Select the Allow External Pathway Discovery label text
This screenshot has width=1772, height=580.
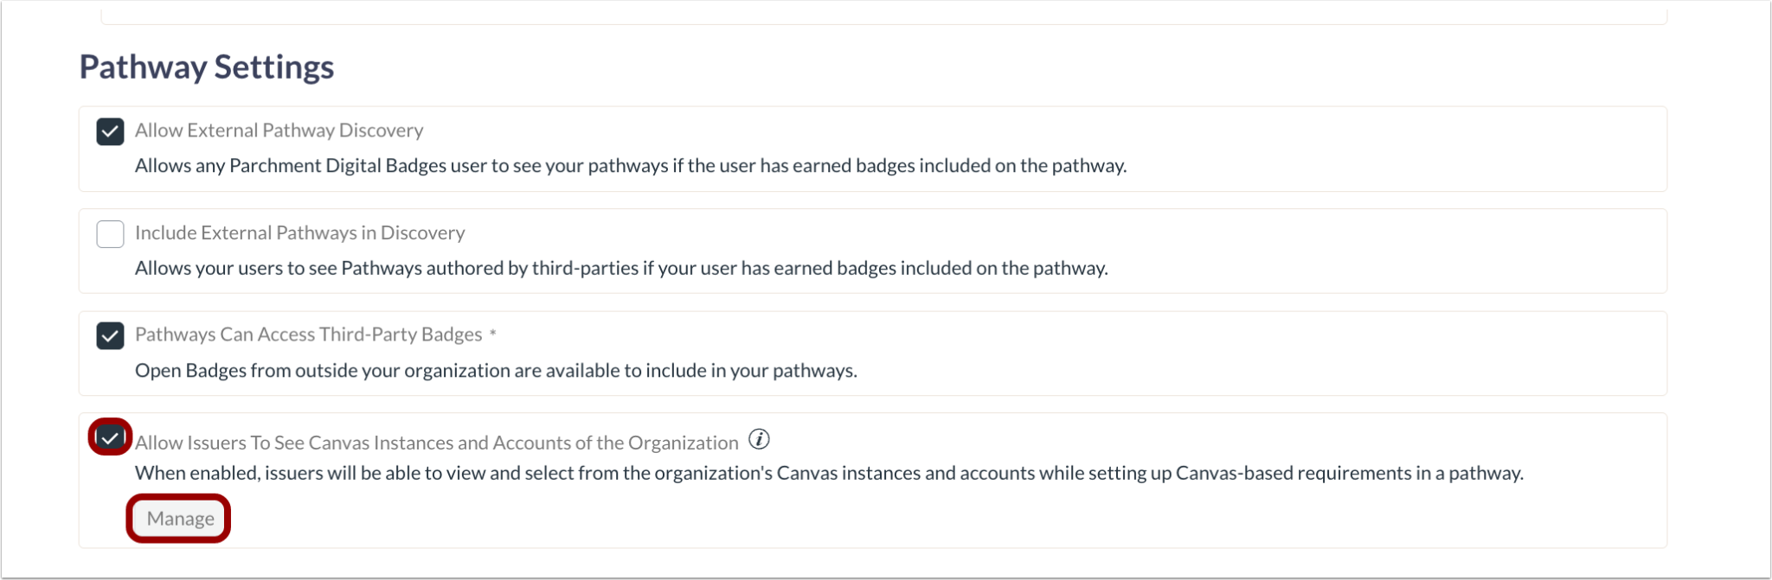(x=279, y=131)
